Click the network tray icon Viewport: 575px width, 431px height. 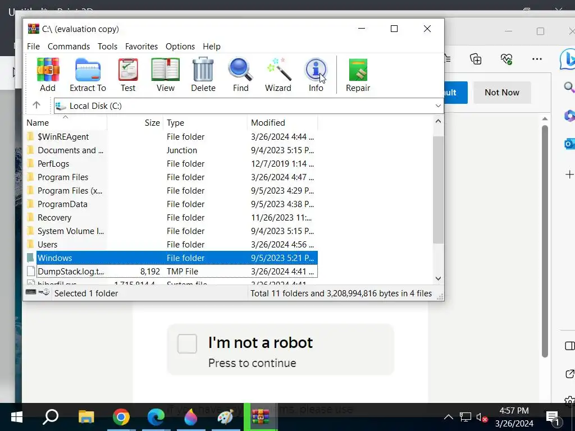click(465, 417)
